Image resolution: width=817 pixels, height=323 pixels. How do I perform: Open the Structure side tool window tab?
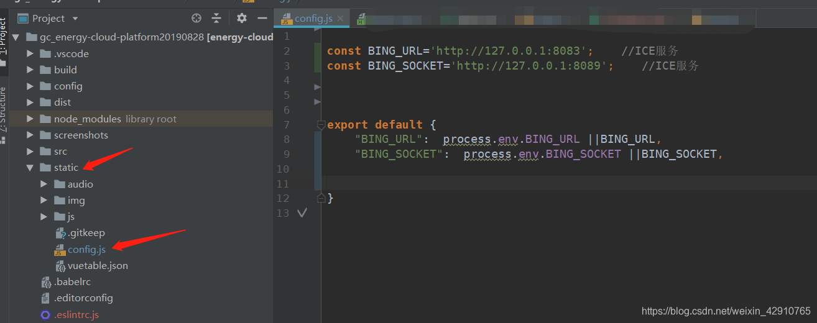4,109
